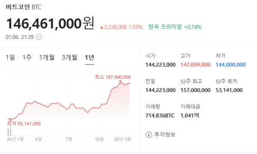Click the 한국 프리미엄 +0.74% label
This screenshot has width=257, height=154.
[175, 27]
